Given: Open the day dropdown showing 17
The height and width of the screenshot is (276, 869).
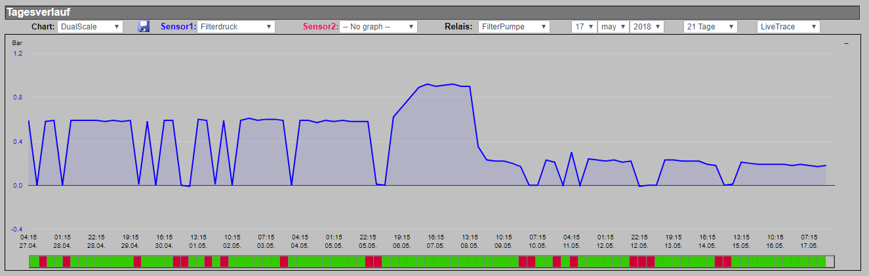Looking at the screenshot, I should [584, 27].
